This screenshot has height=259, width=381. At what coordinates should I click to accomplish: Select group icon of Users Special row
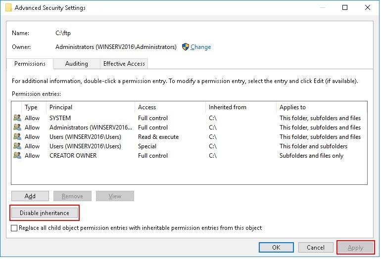[17, 146]
